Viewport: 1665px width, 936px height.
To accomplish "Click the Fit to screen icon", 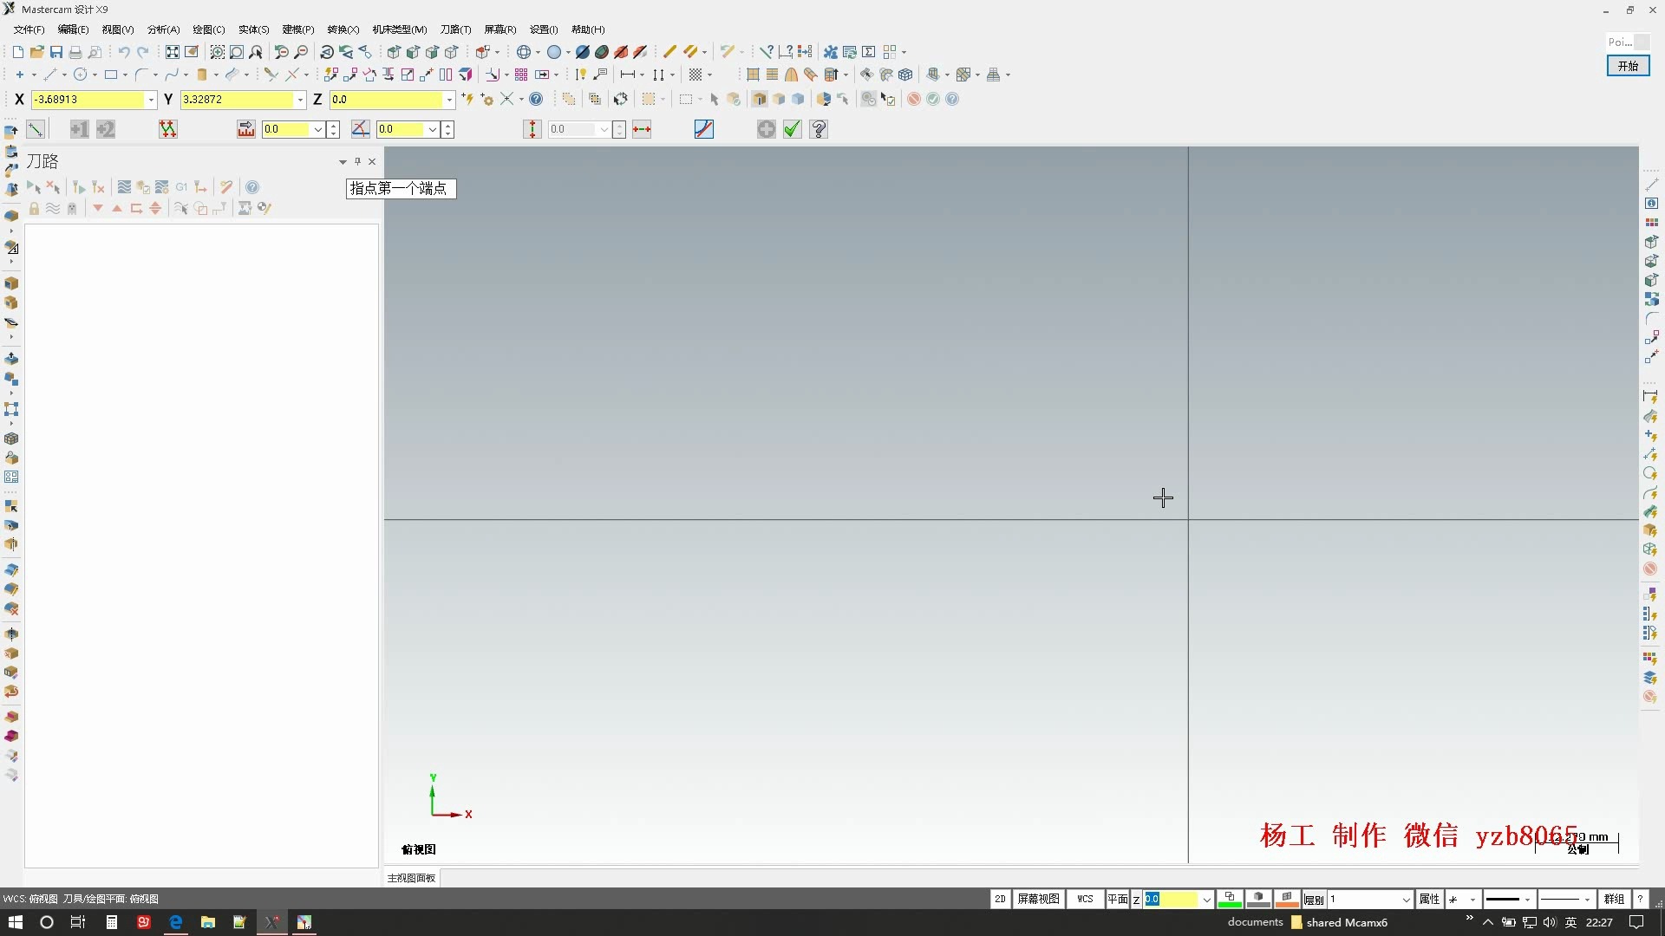I will 173,52.
